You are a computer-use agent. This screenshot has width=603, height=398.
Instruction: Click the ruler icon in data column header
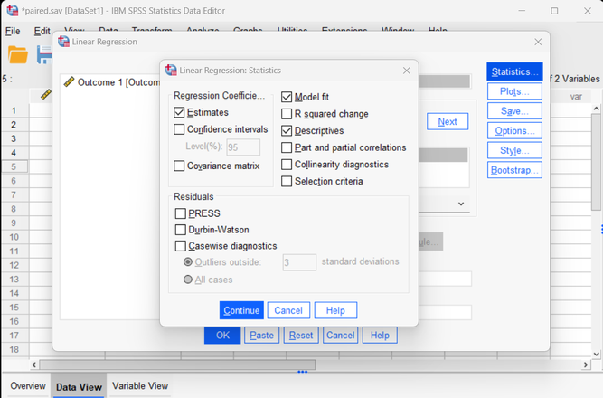pos(46,94)
